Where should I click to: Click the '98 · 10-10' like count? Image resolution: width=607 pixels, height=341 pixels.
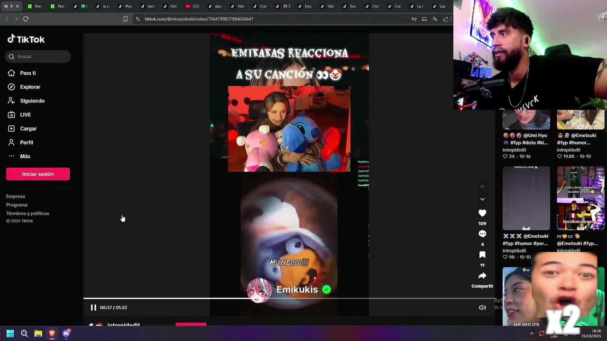517,257
